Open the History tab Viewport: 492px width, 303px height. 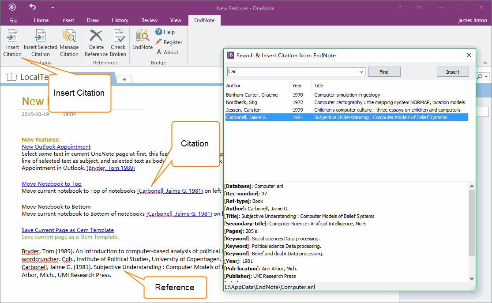click(120, 20)
